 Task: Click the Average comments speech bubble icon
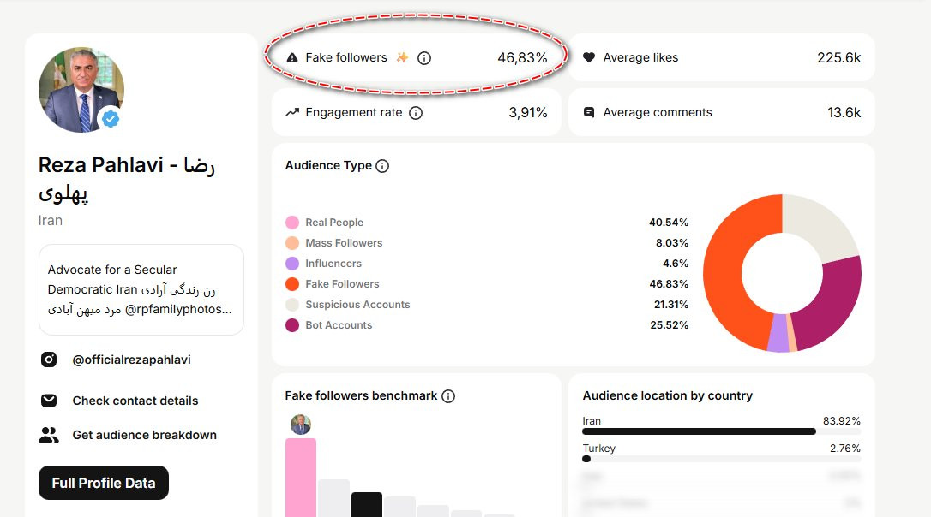[588, 112]
